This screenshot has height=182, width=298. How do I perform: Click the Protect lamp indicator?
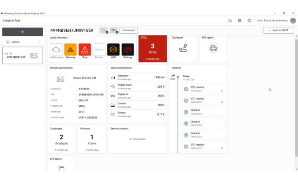[99, 50]
